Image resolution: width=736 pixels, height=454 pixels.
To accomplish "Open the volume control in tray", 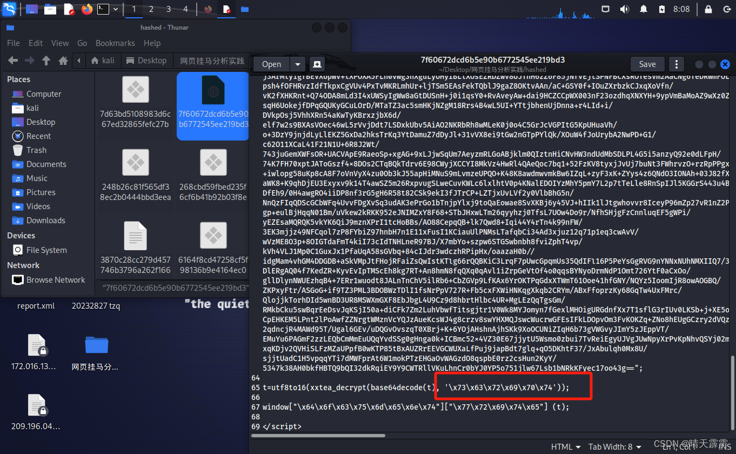I will (624, 9).
